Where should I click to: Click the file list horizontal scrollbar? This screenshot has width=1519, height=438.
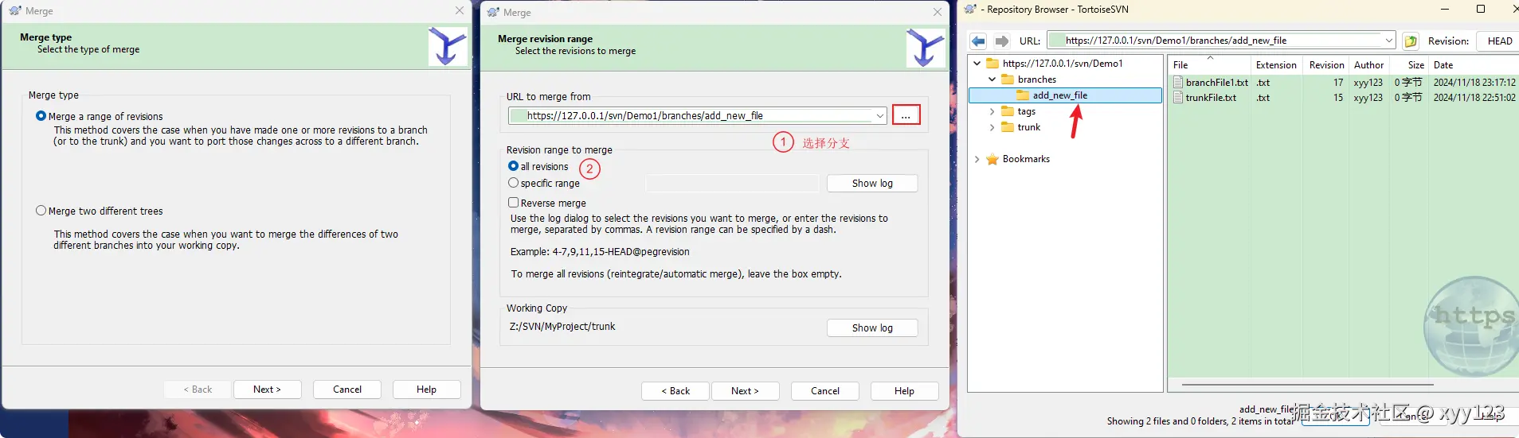[1307, 385]
